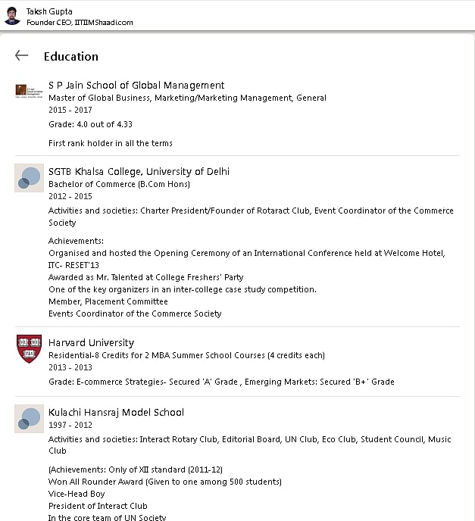This screenshot has width=475, height=521.
Task: Click the Education section heading
Action: 71,56
